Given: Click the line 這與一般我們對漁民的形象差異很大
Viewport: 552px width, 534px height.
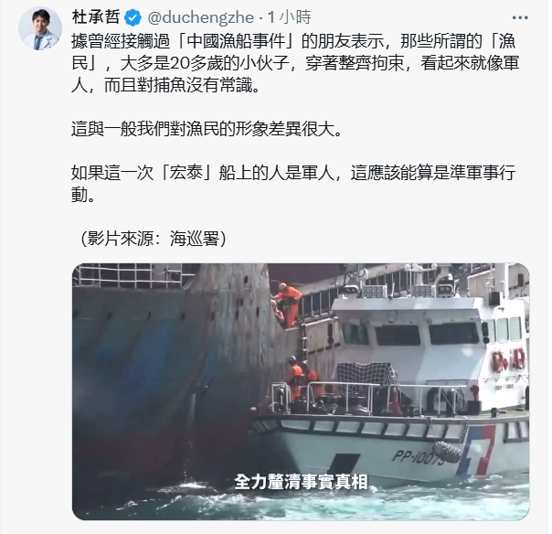Looking at the screenshot, I should pyautogui.click(x=207, y=129).
